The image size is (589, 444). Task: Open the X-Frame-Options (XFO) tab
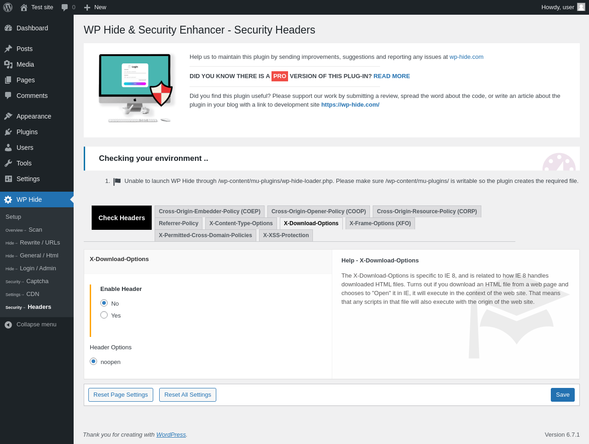(x=380, y=223)
